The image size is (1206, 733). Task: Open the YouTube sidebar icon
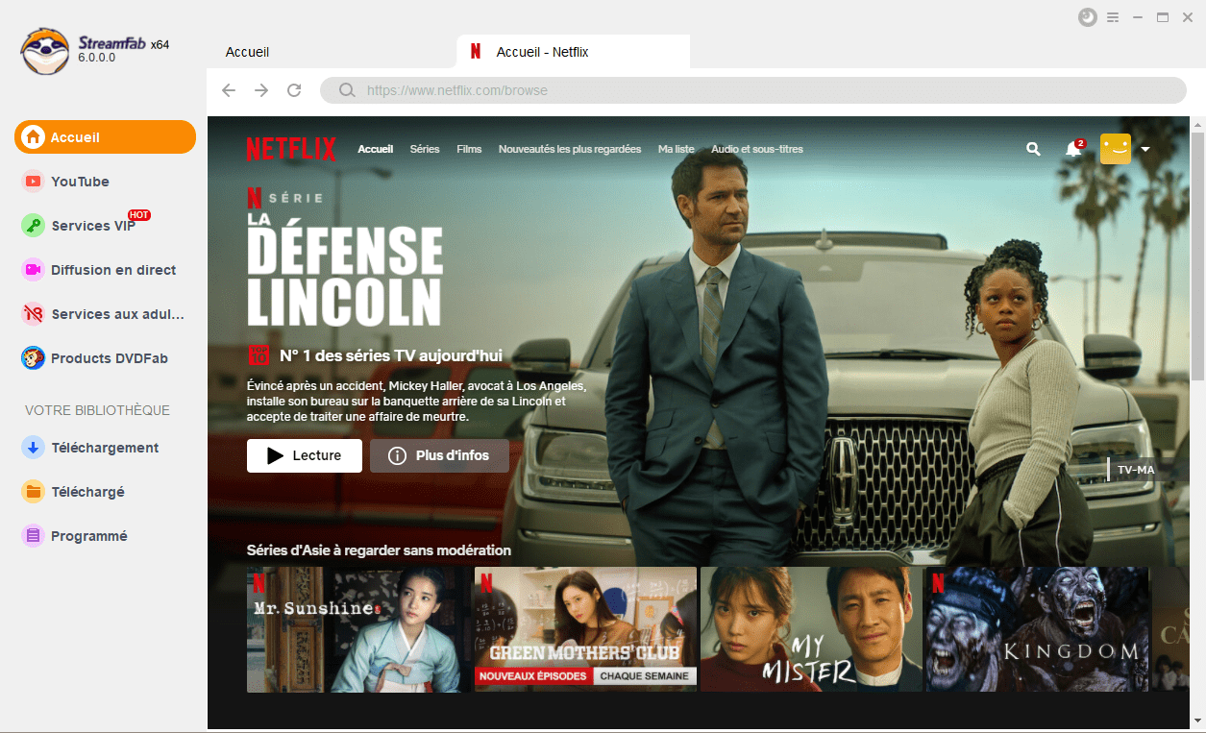[x=34, y=182]
